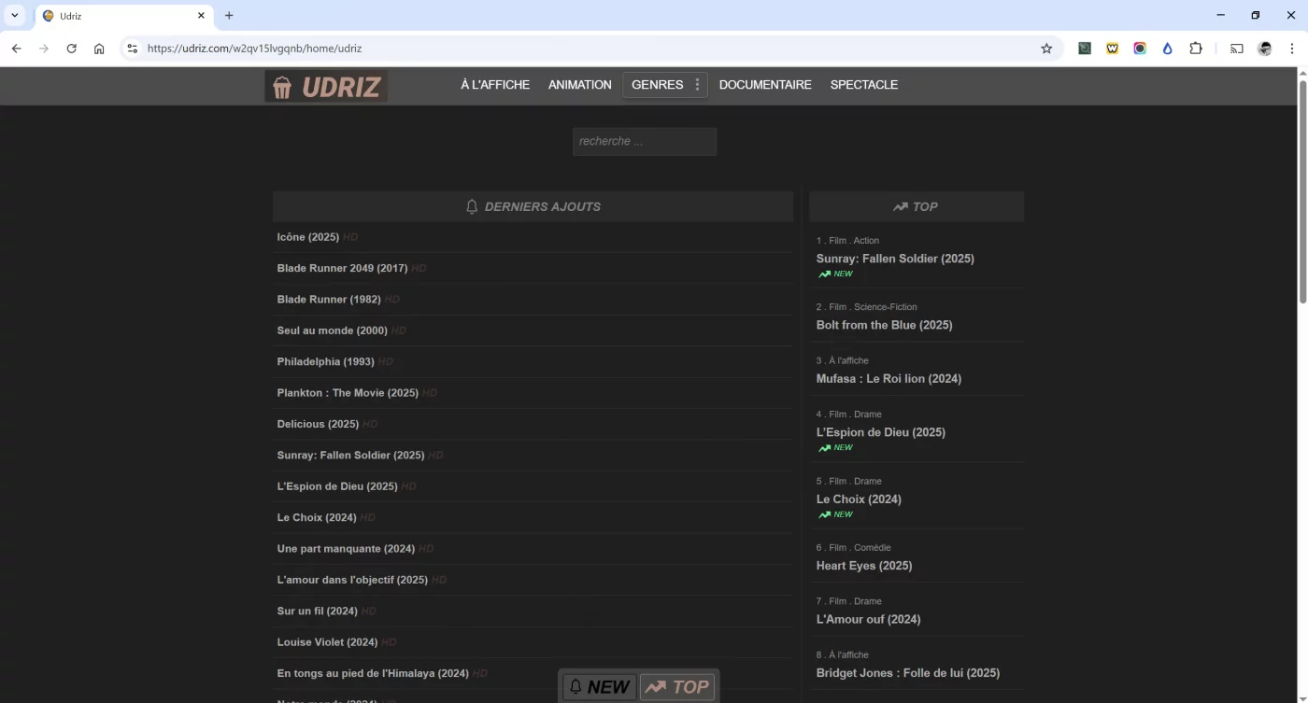Click the colorful circle extension icon

coord(1140,49)
